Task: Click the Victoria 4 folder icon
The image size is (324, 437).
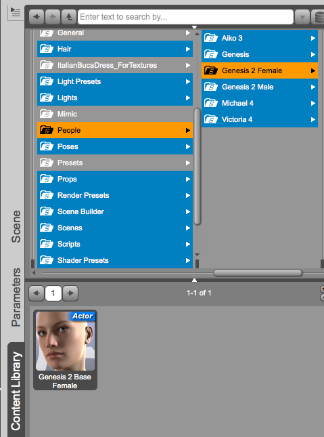Action: 211,119
